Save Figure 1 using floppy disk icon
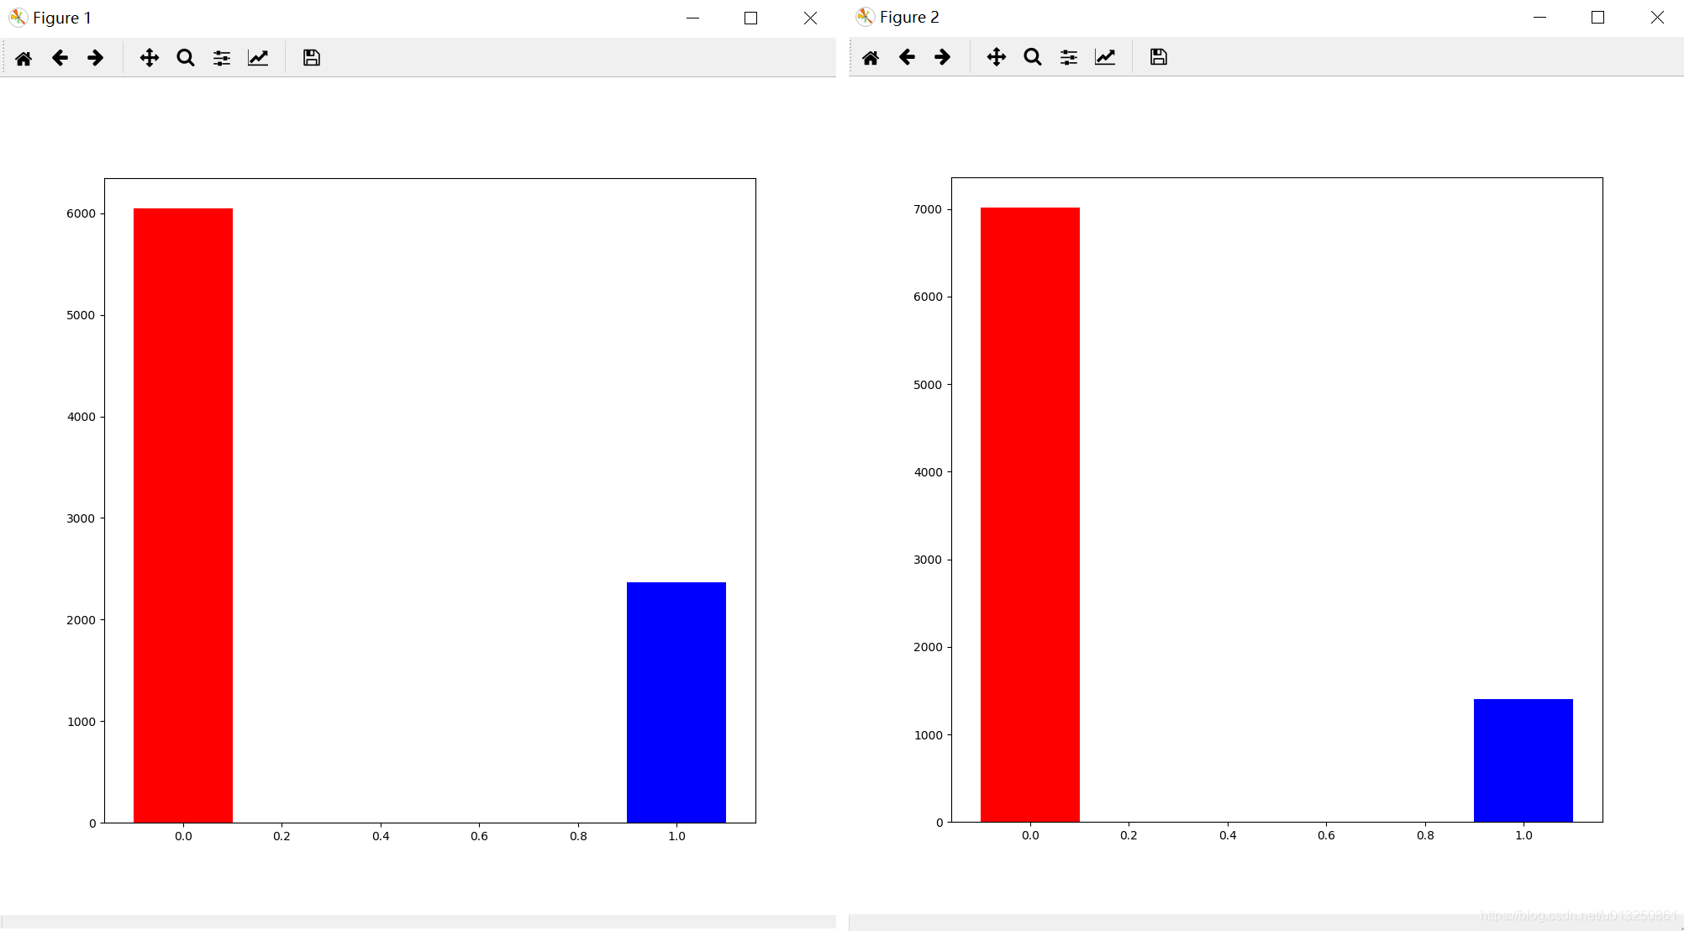 312,58
